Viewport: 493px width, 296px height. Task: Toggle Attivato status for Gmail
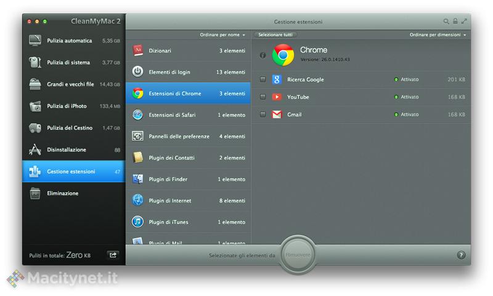(x=406, y=114)
